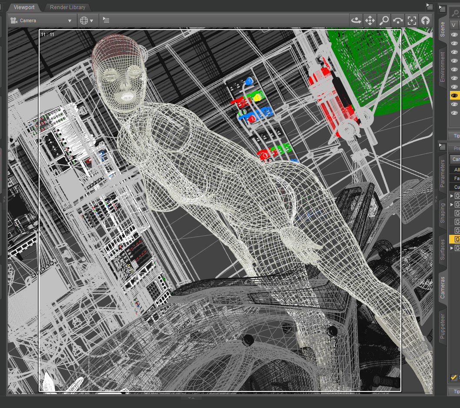Expand the bottom G property group arrow
Screen dimensions: 460x408
click(x=452, y=248)
